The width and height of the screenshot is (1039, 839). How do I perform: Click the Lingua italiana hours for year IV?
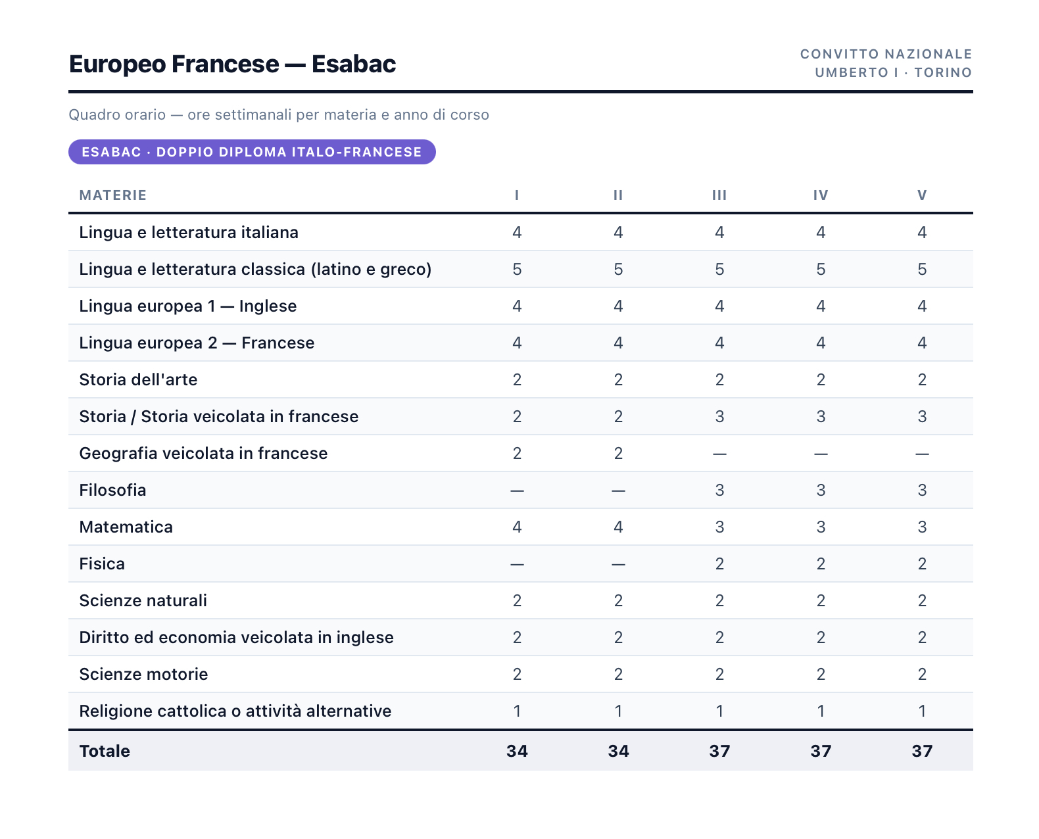point(821,232)
